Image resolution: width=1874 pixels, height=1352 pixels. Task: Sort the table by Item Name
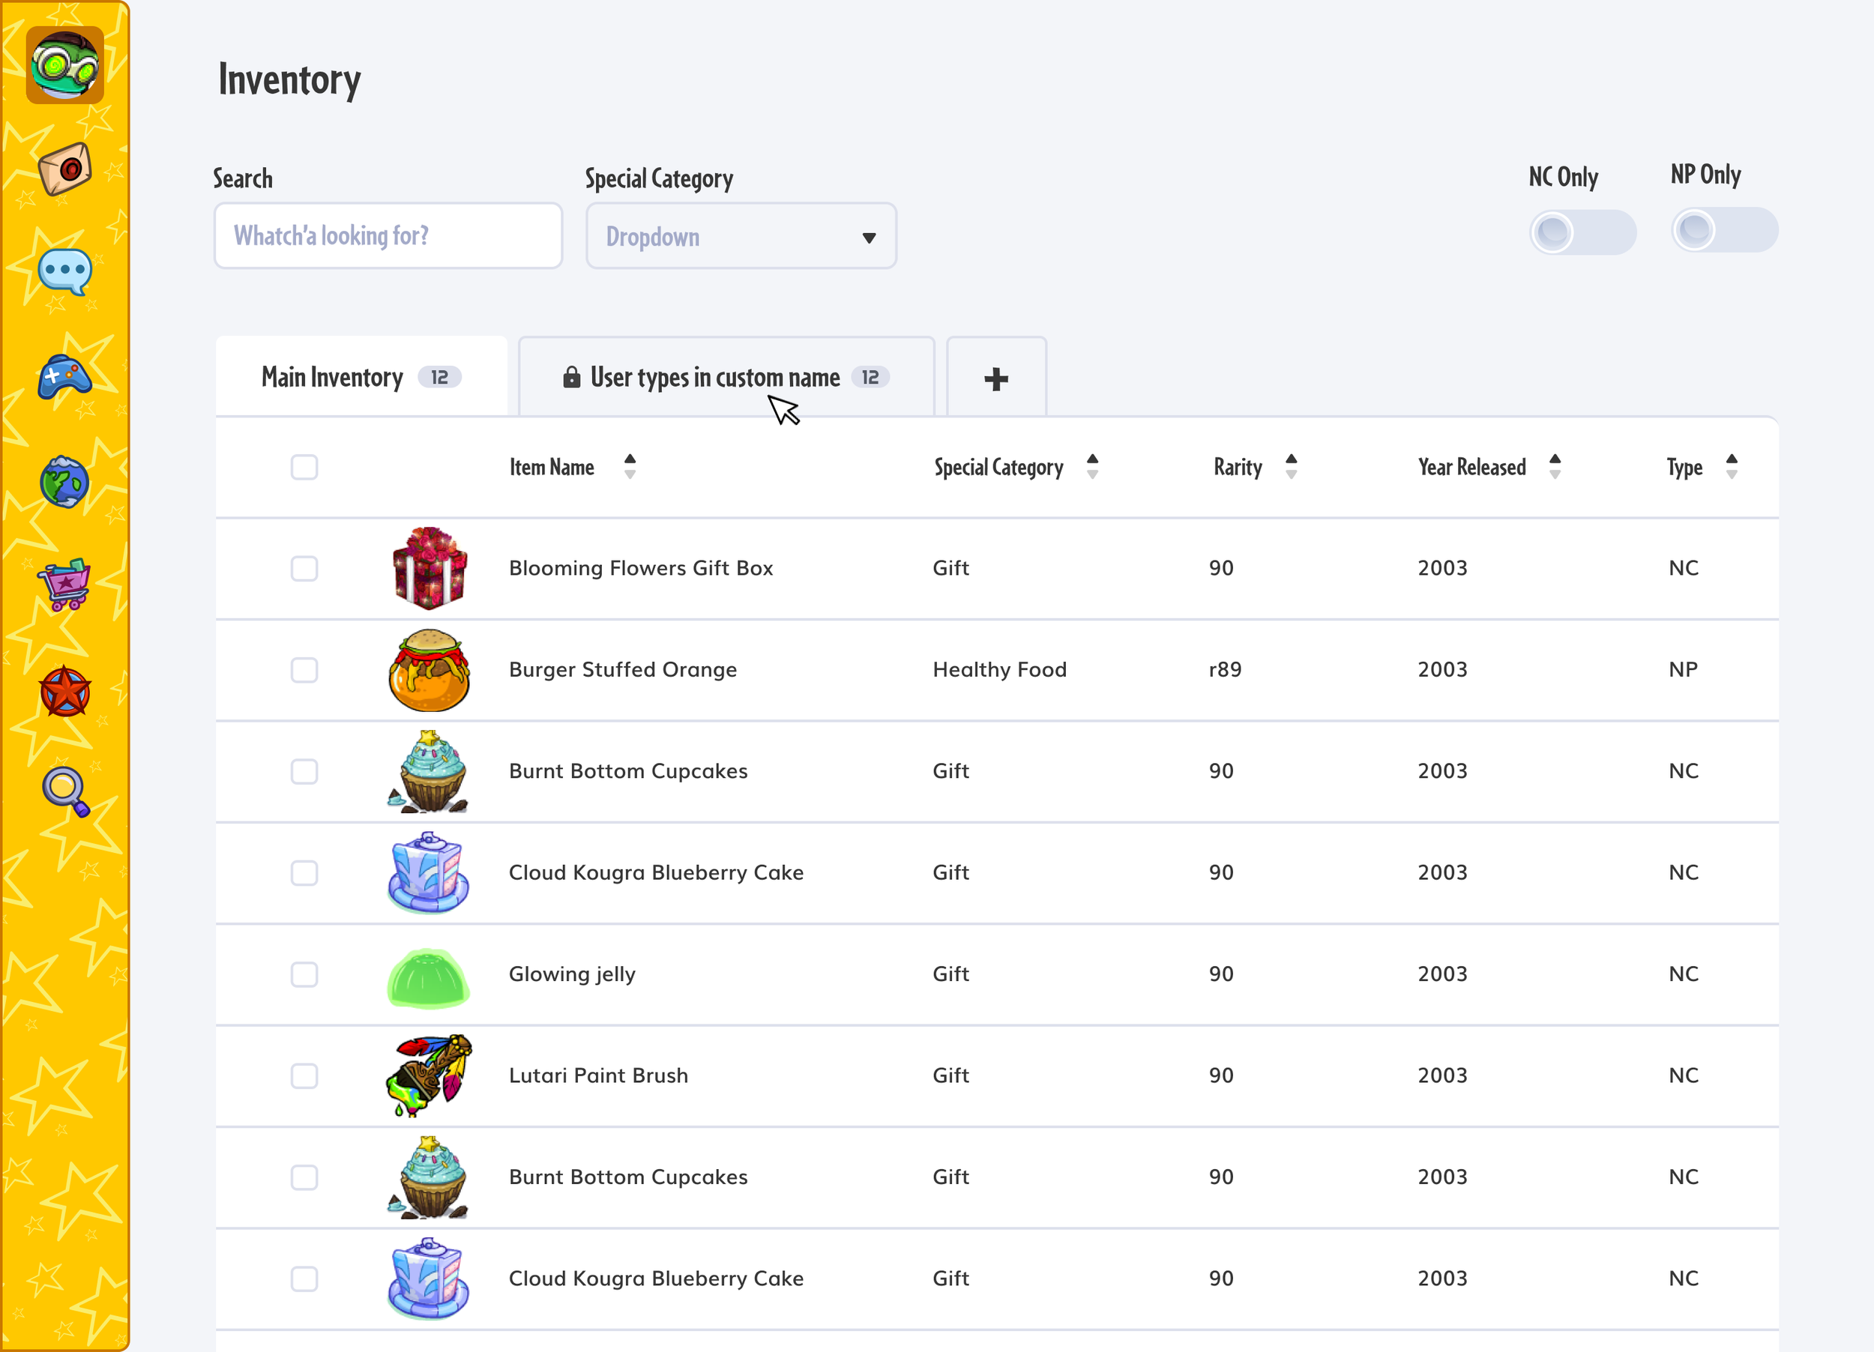[x=629, y=467]
